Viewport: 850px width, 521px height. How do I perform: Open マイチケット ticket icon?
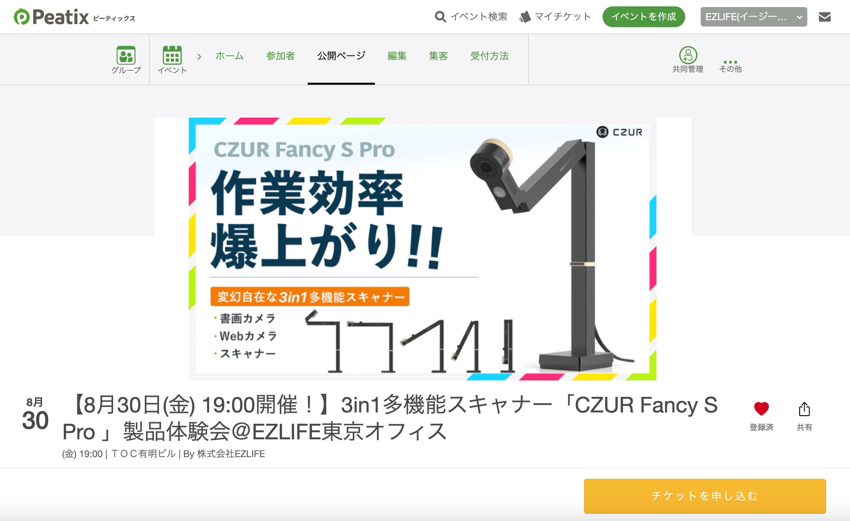click(x=525, y=17)
